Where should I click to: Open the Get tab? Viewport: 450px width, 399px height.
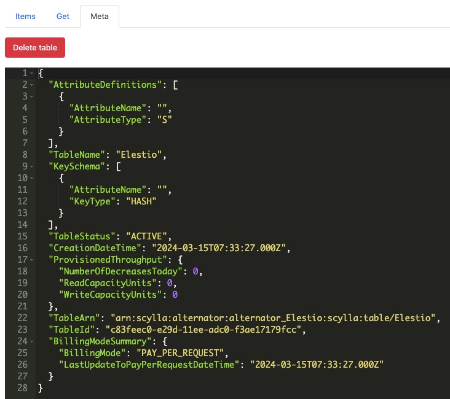point(63,17)
